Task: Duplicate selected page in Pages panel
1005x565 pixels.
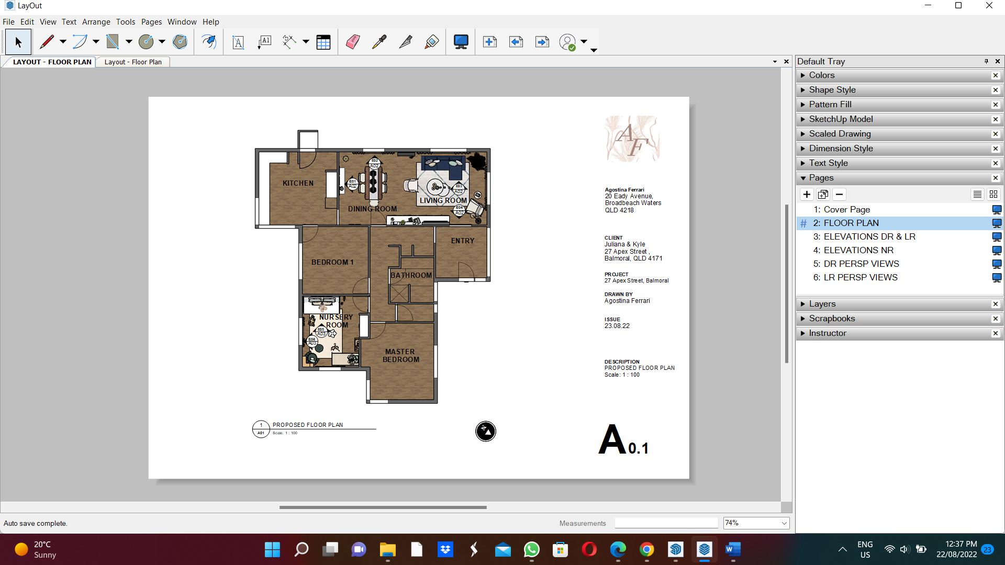Action: (823, 195)
